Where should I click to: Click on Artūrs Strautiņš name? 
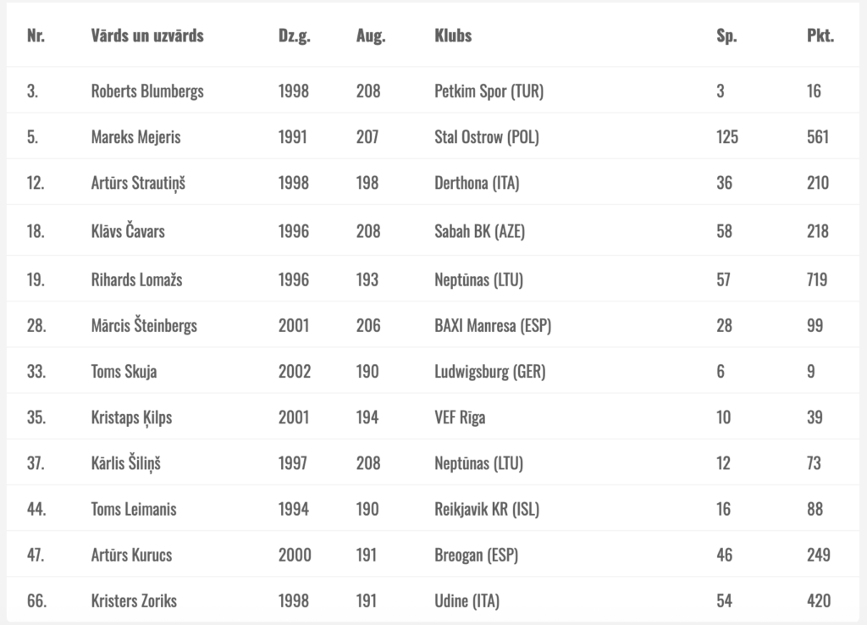[138, 183]
